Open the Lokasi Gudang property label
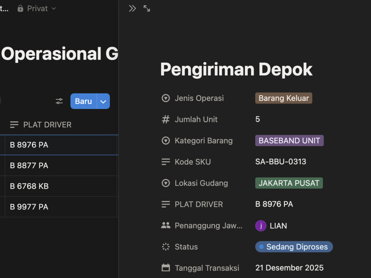This screenshot has width=371, height=278. point(201,183)
